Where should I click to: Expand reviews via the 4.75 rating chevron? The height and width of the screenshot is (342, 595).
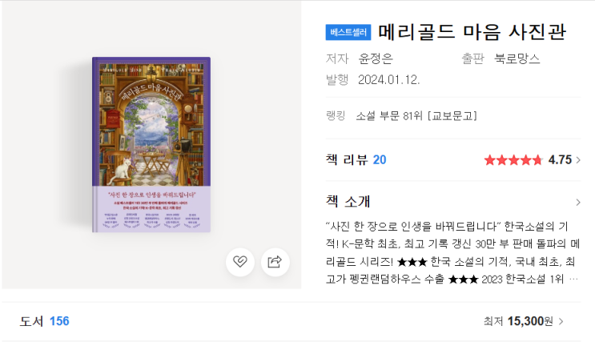tap(578, 160)
